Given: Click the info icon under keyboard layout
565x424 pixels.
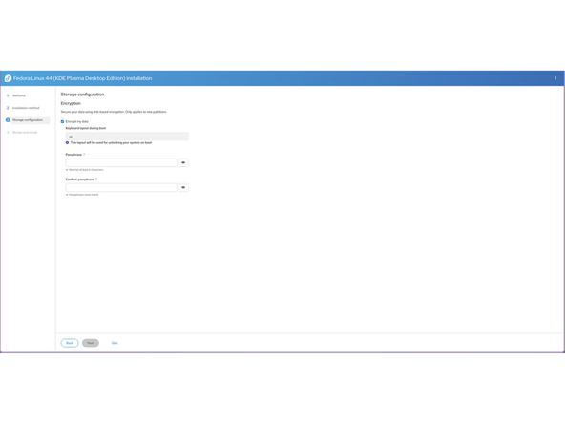Looking at the screenshot, I should coord(67,143).
